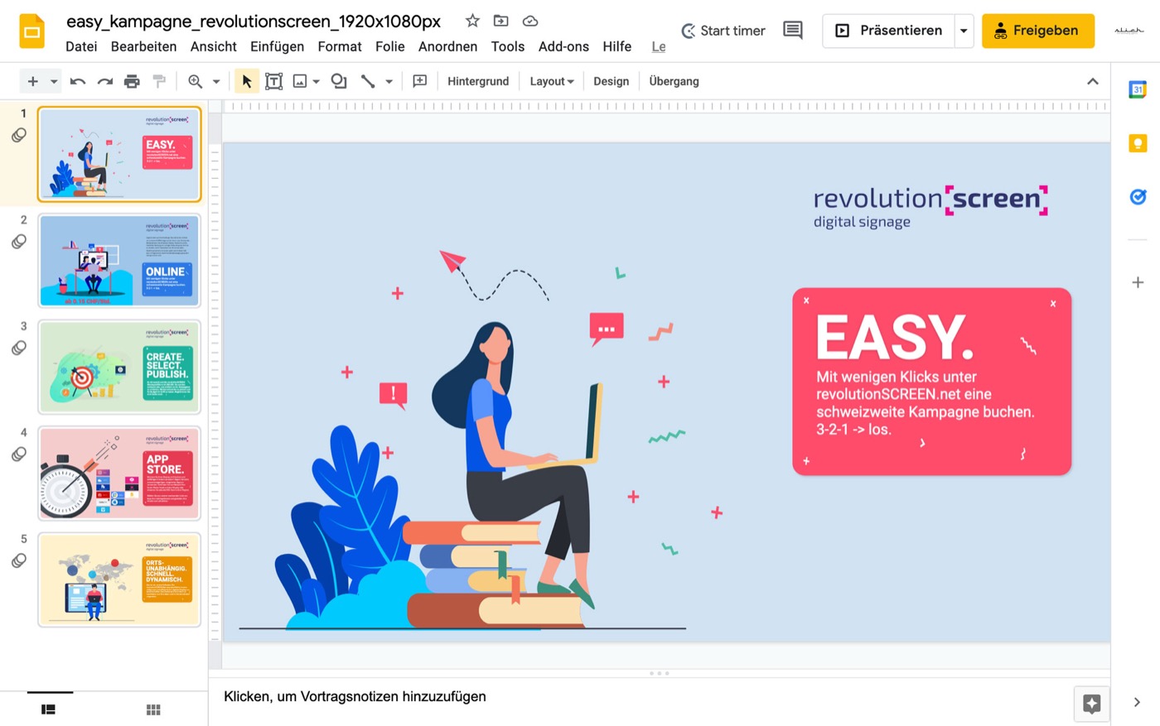Select the shape tool icon
The height and width of the screenshot is (726, 1160).
338,81
